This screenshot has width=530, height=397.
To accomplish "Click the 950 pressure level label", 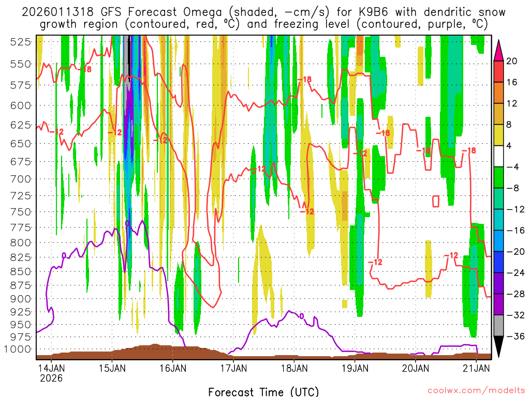I will [21, 325].
